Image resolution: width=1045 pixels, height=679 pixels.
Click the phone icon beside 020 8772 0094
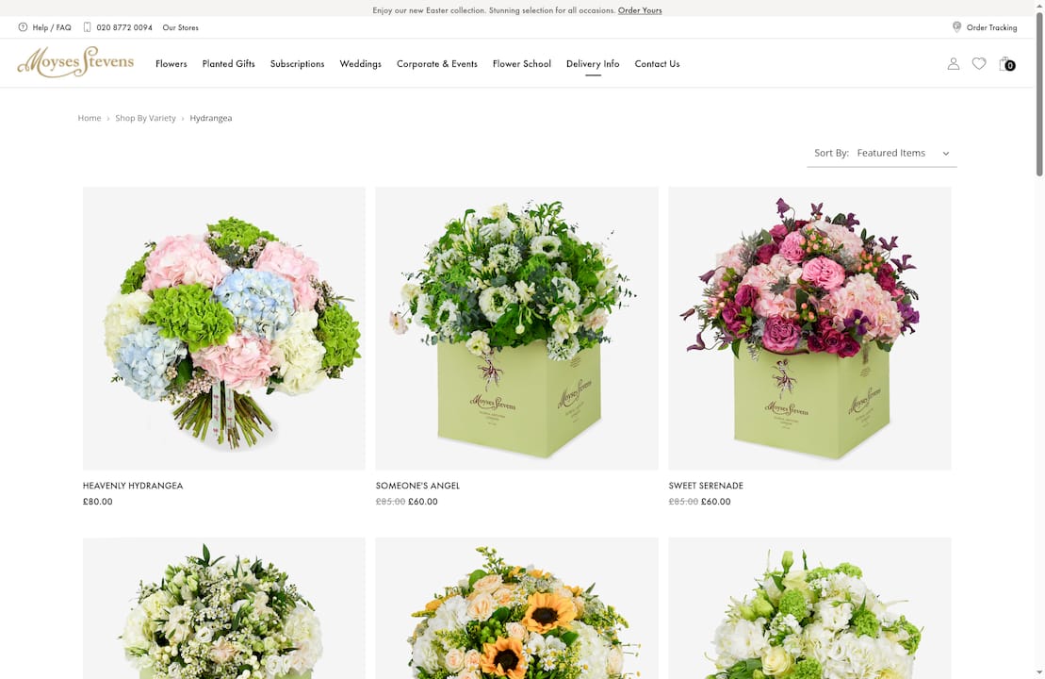tap(86, 27)
